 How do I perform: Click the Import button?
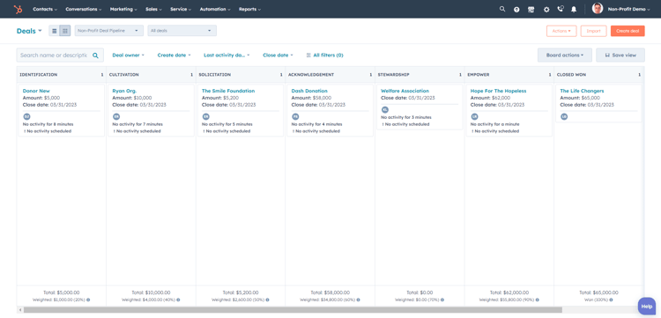593,31
